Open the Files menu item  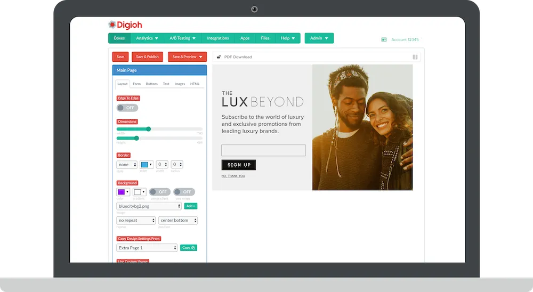pos(265,38)
